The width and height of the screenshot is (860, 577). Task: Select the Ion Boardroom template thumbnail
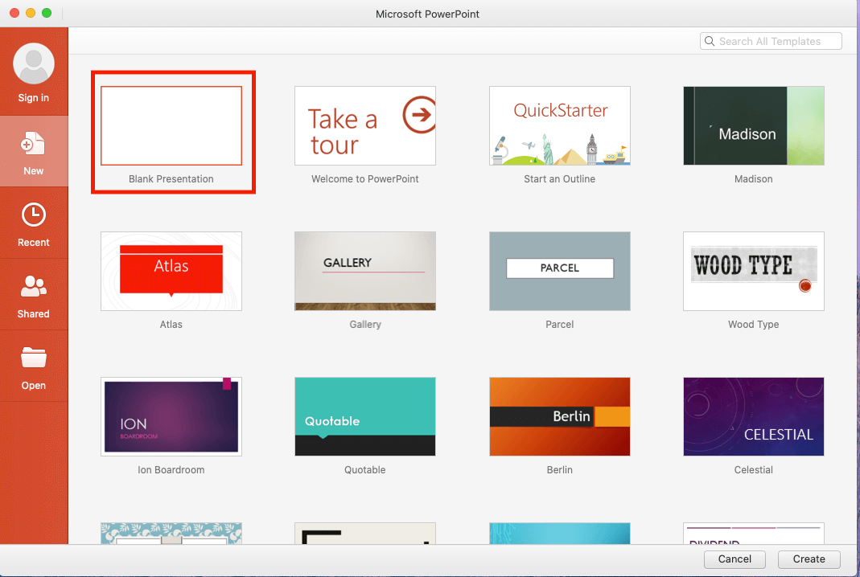click(171, 416)
